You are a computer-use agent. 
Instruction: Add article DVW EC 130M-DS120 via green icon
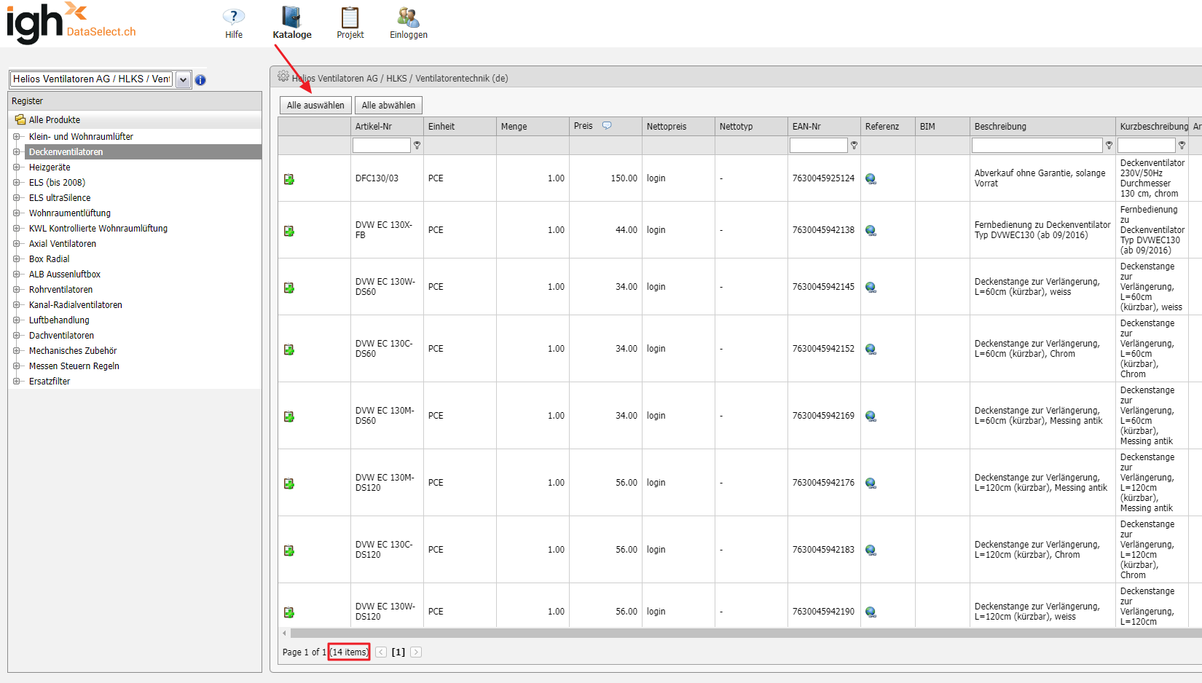click(289, 483)
